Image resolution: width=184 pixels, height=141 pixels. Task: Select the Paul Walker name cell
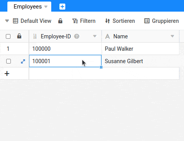[141, 49]
